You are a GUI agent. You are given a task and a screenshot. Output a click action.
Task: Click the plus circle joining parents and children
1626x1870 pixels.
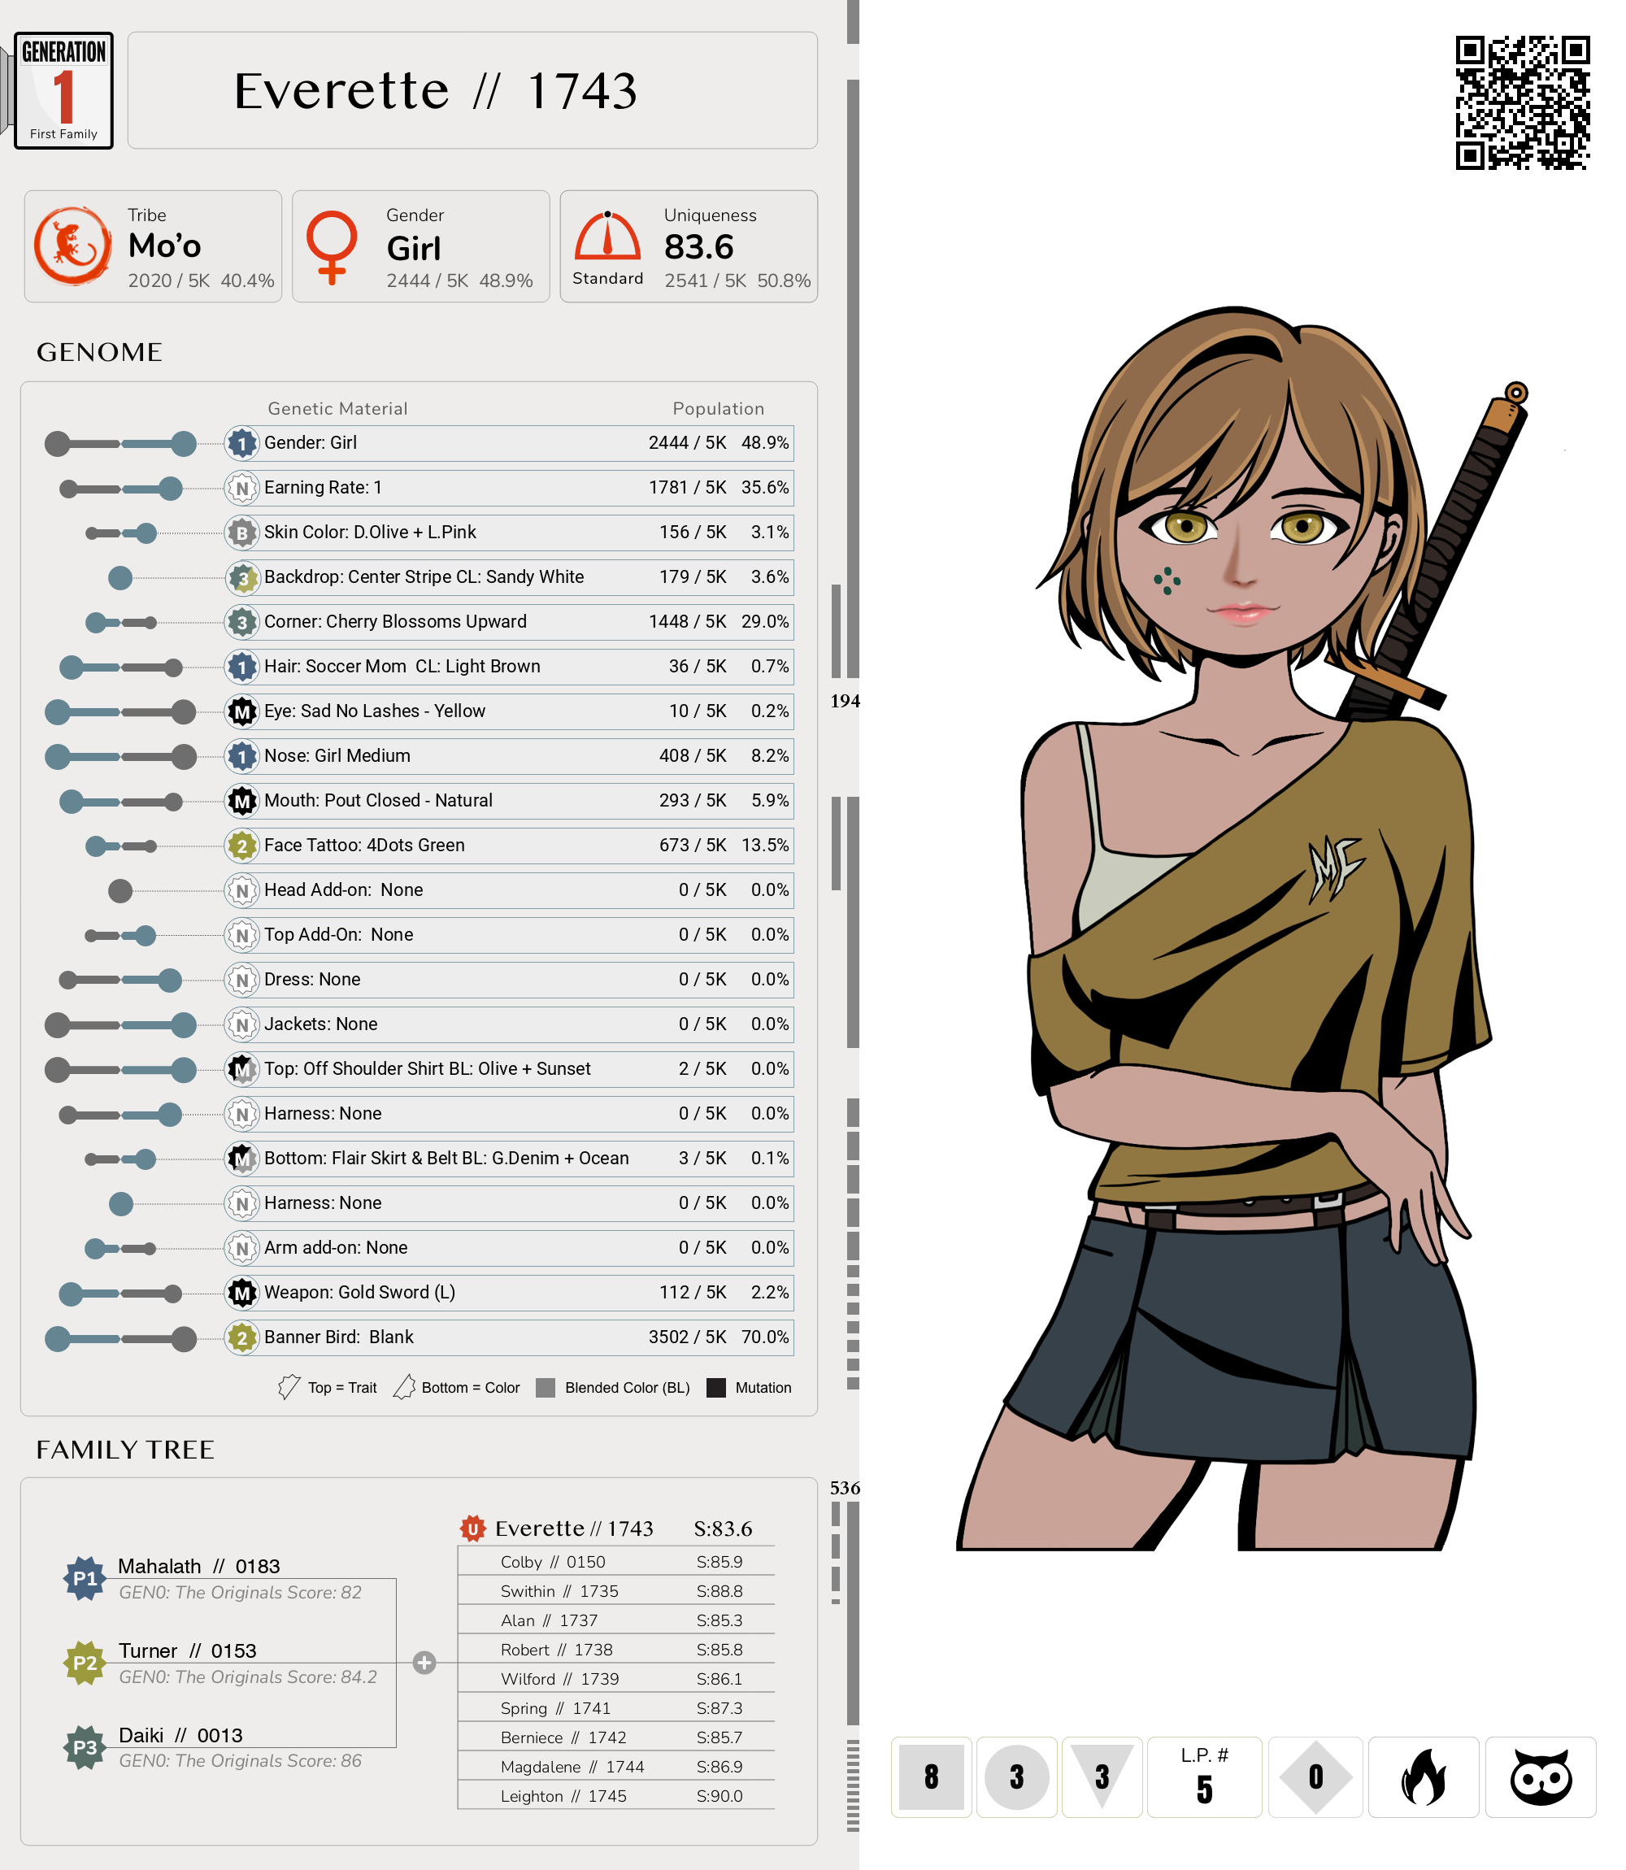pyautogui.click(x=424, y=1662)
